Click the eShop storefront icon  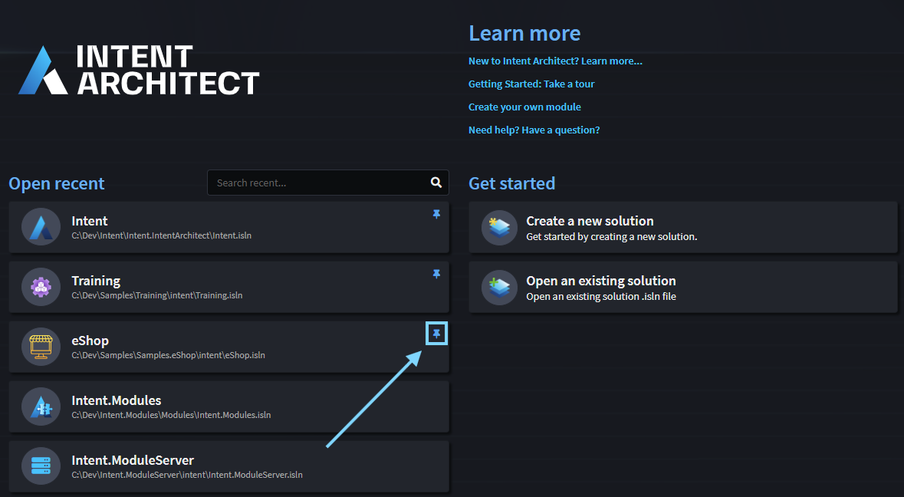point(40,346)
